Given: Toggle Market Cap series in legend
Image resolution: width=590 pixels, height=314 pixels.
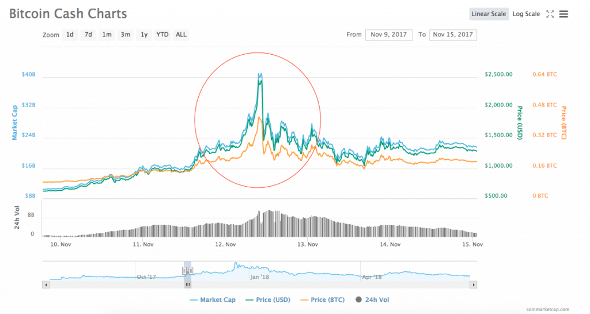Looking at the screenshot, I should [214, 300].
